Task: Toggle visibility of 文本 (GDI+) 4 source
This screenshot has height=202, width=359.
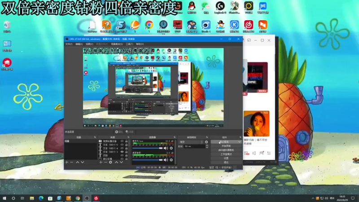Action: (x=122, y=148)
